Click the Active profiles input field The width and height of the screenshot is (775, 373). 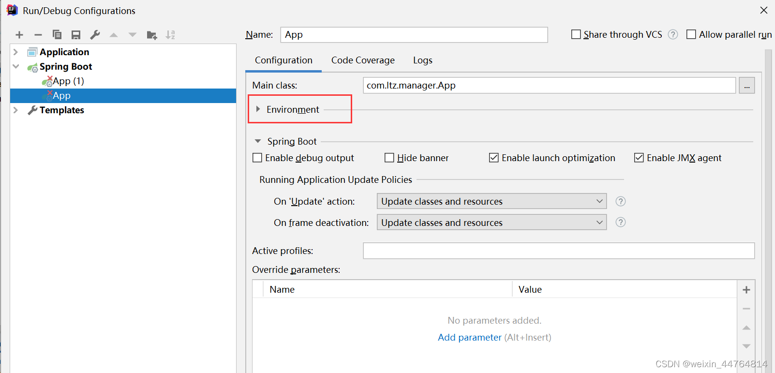[559, 251]
